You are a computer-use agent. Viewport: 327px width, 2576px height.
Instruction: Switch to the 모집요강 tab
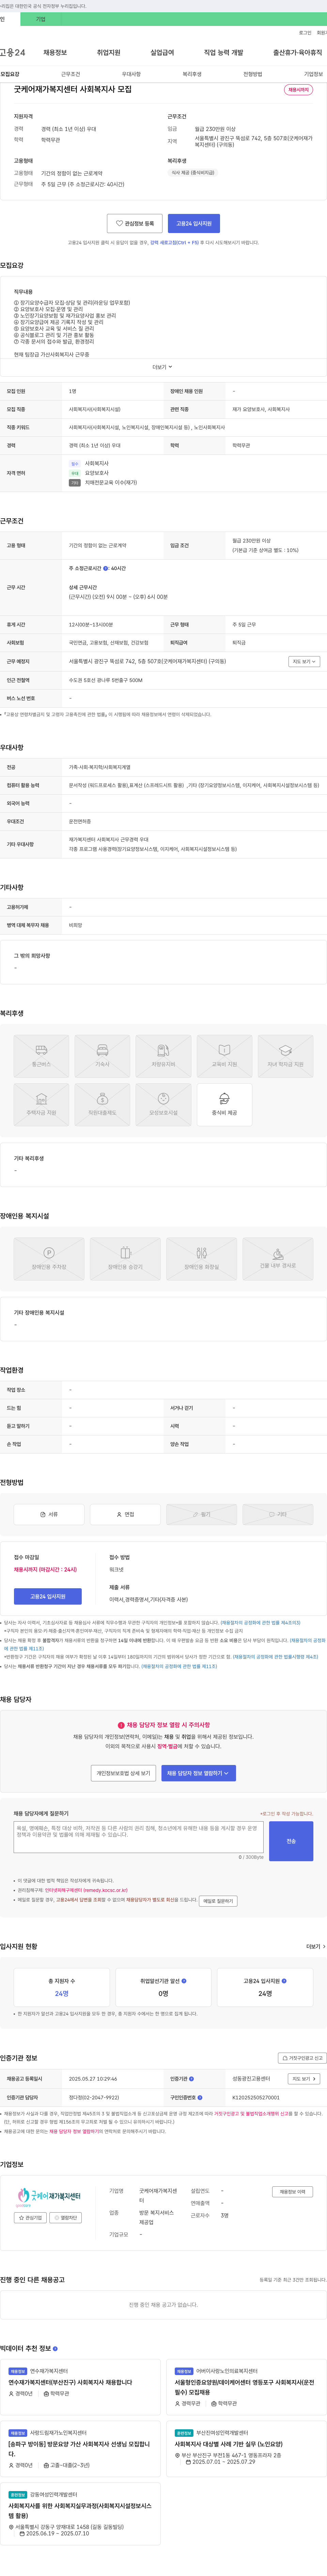pos(10,74)
